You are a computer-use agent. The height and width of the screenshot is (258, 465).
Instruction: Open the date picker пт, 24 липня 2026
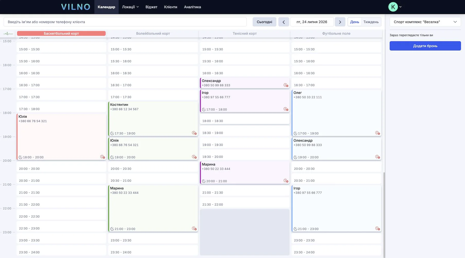tap(312, 22)
